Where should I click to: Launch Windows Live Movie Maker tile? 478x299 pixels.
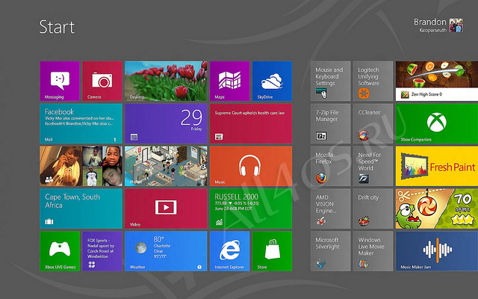point(373,251)
